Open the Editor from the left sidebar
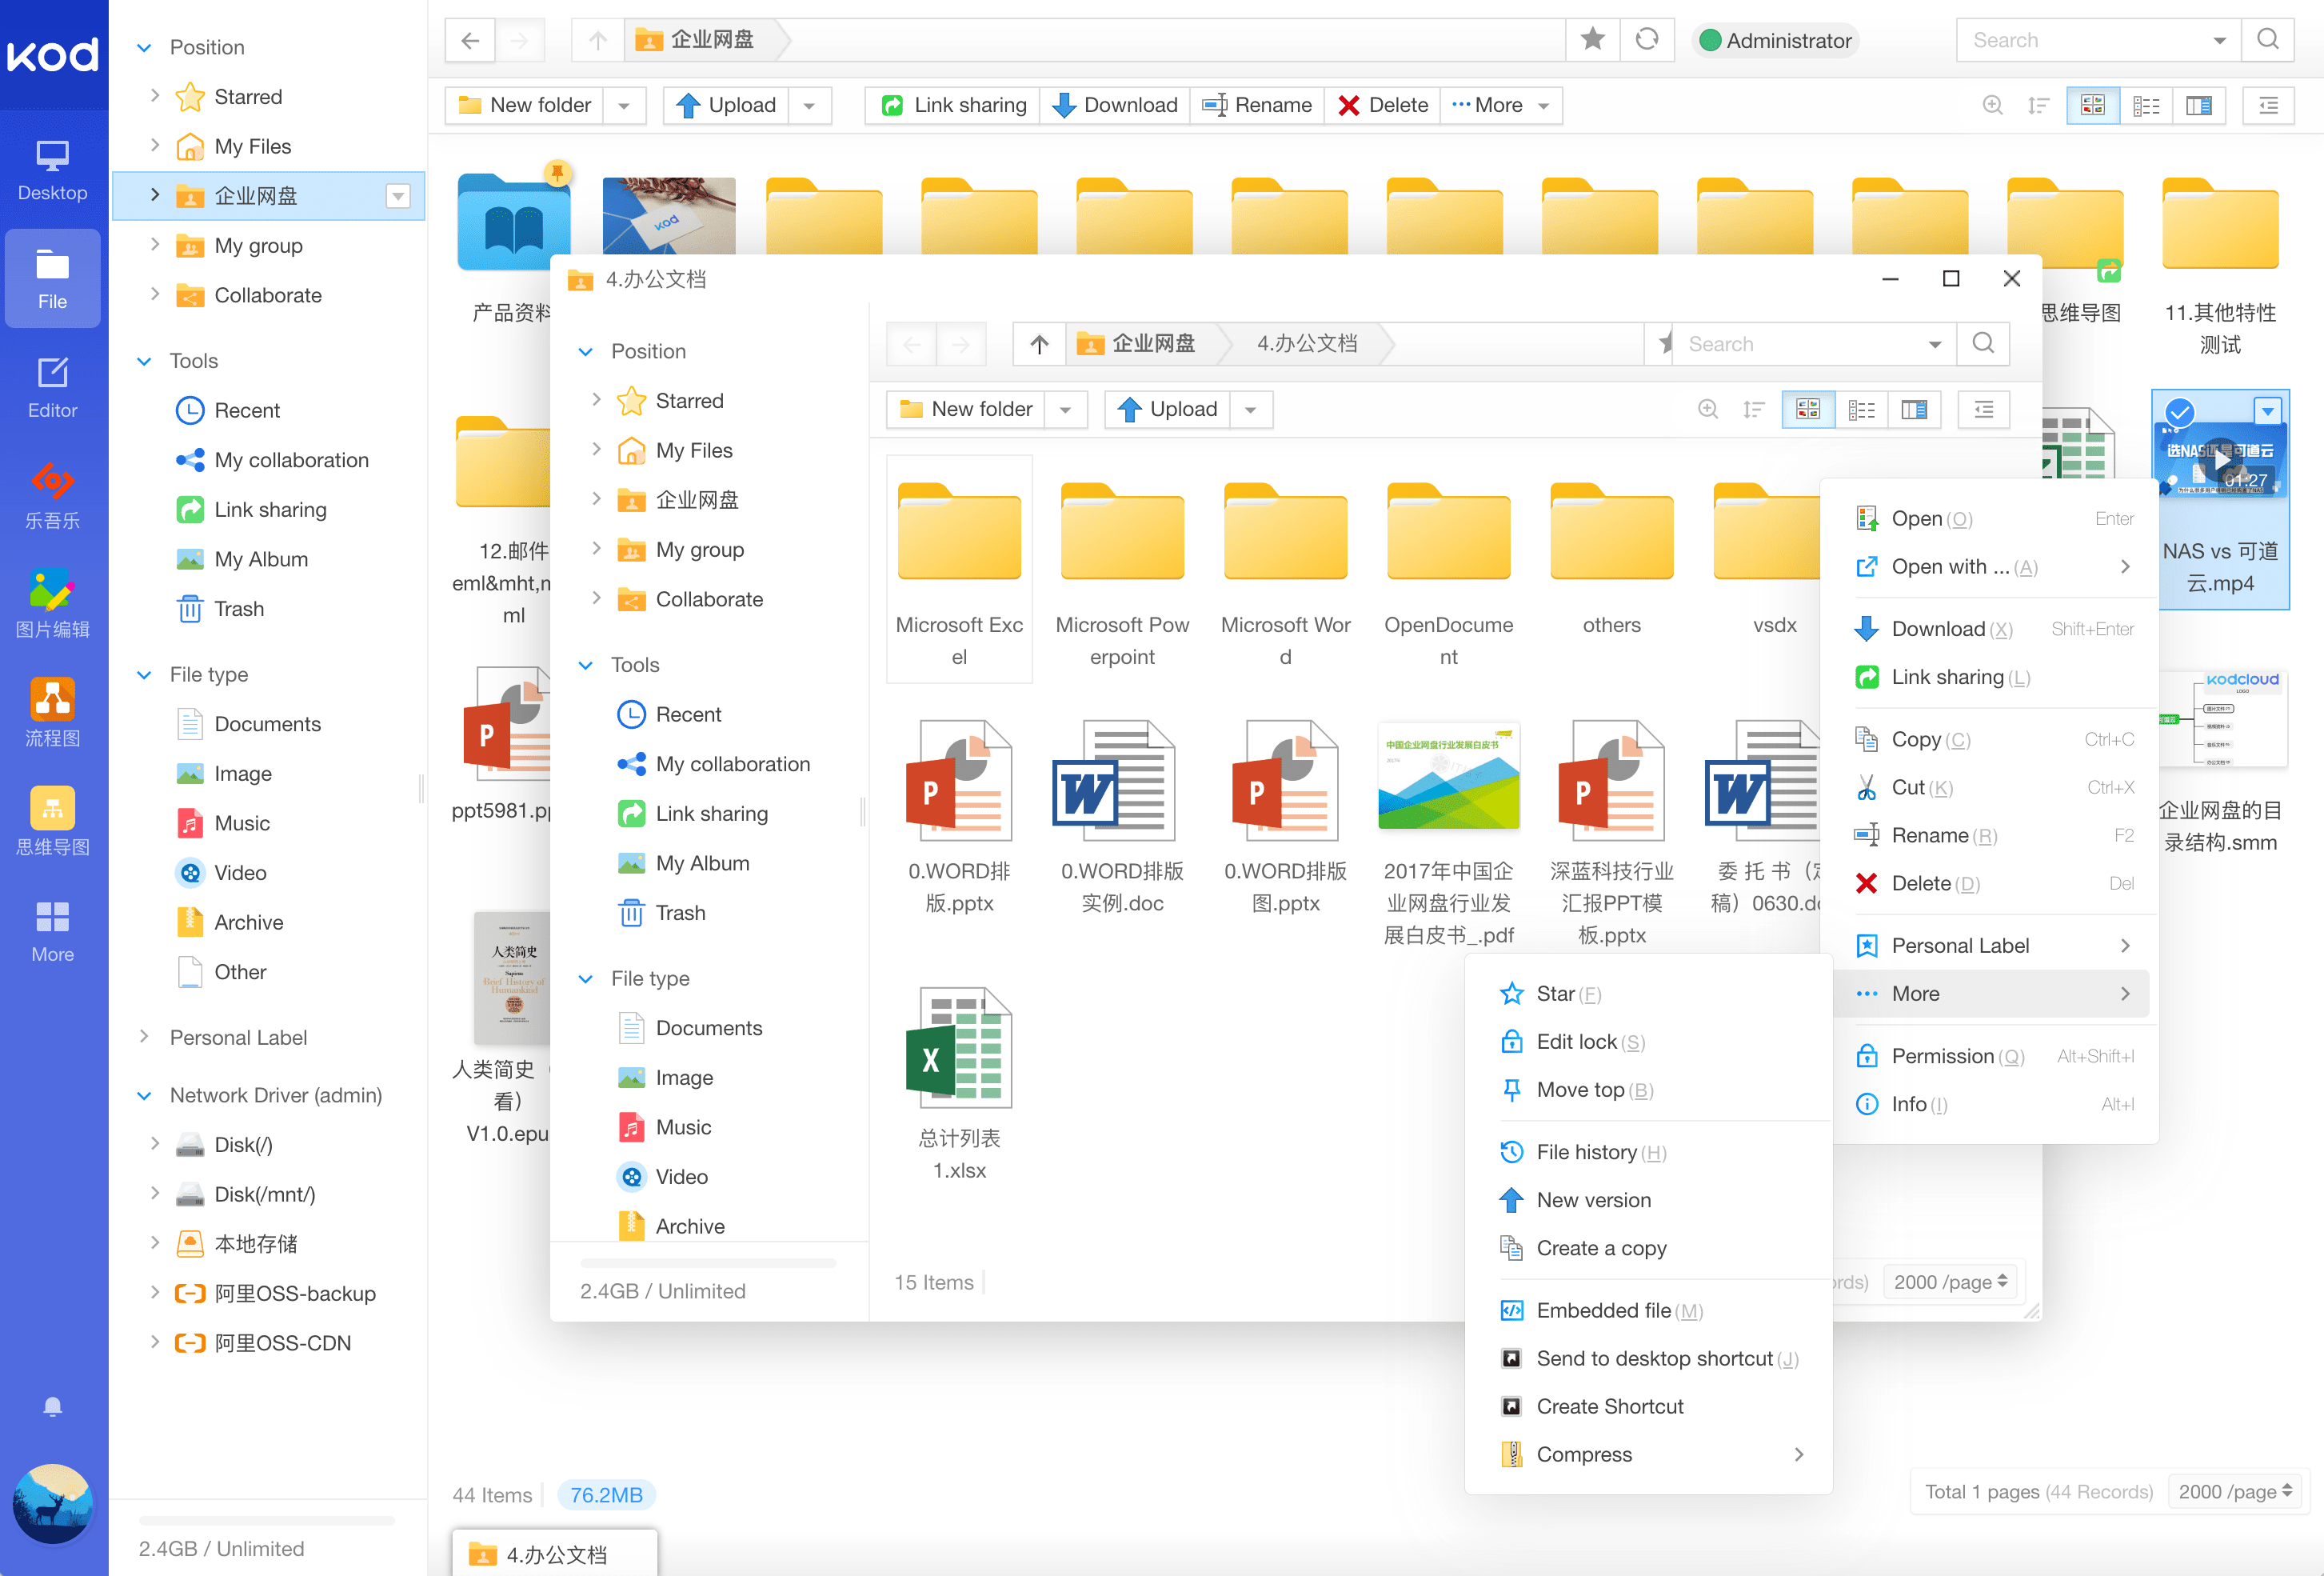The height and width of the screenshot is (1576, 2324). click(x=52, y=386)
